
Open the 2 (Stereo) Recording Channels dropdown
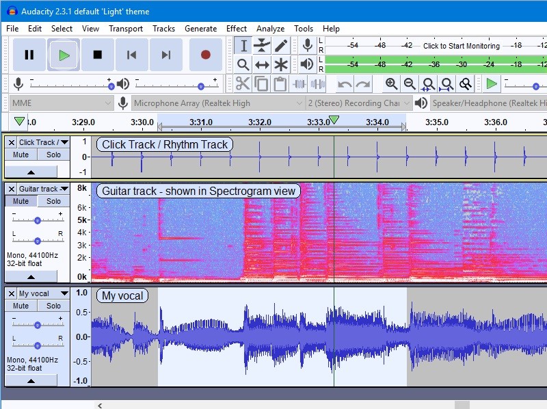click(358, 103)
